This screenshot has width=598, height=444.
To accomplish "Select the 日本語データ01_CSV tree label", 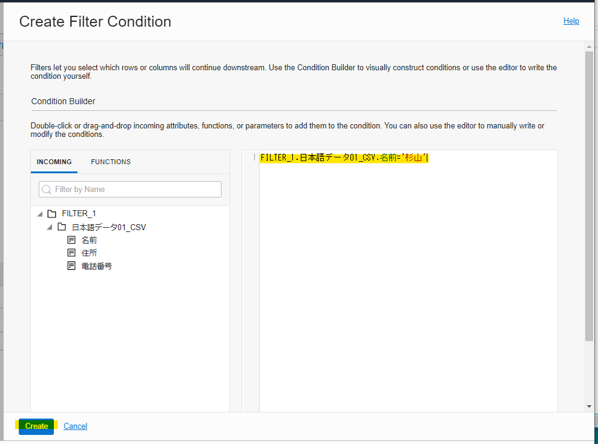I will [109, 227].
